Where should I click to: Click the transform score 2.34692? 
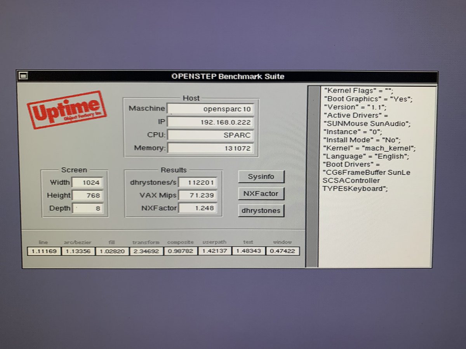tap(146, 251)
